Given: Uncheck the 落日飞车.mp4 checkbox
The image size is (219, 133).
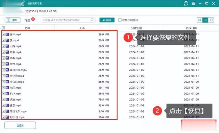Looking at the screenshot, I should point(3,111).
